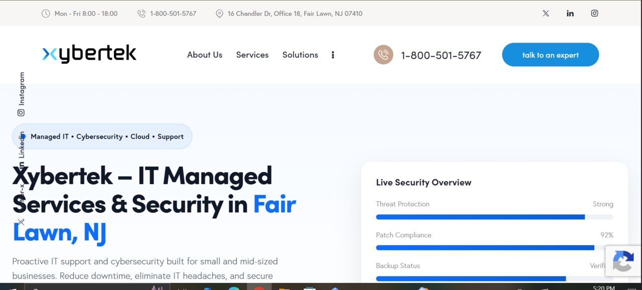Viewport: 642px width, 290px height.
Task: Open the About Us menu item
Action: [x=205, y=55]
